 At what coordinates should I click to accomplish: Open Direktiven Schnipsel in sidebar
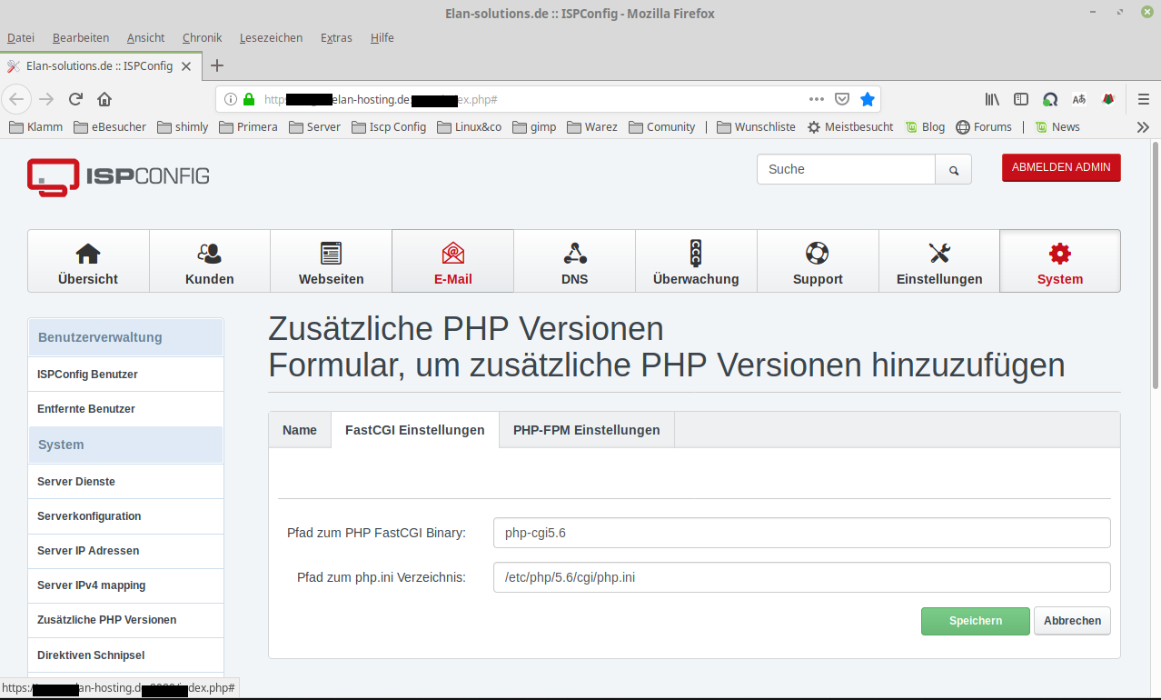point(125,655)
